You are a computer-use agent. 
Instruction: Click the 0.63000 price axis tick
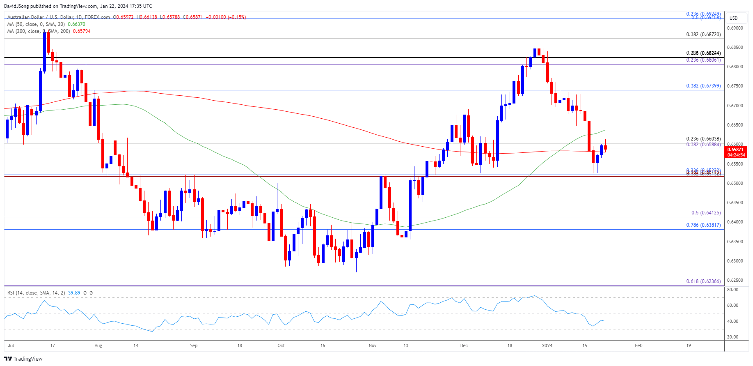(735, 261)
